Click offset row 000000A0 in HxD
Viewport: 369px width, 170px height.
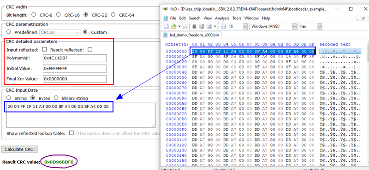coord(176,103)
